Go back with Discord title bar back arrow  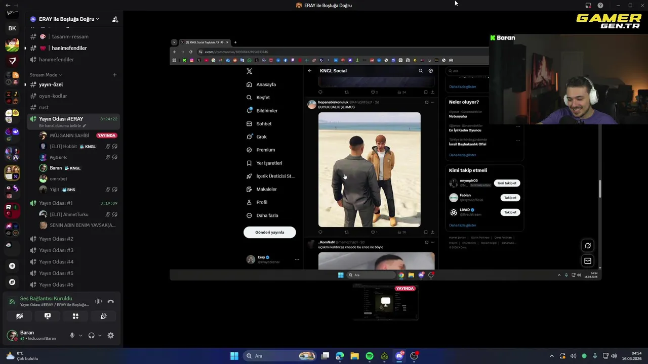tap(8, 6)
